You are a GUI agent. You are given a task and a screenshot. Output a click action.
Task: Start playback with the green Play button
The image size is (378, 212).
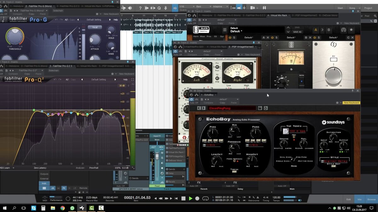click(x=191, y=198)
